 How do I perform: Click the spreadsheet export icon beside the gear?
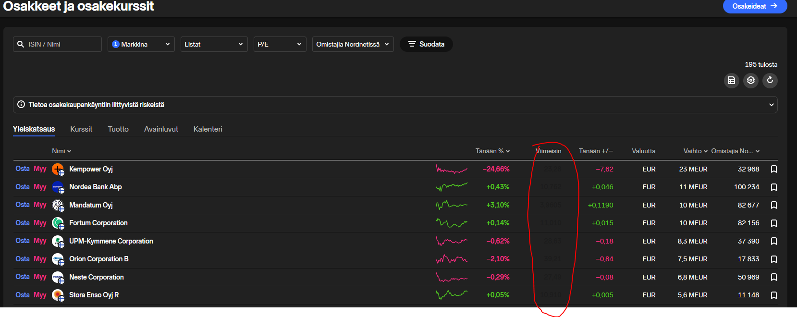731,80
